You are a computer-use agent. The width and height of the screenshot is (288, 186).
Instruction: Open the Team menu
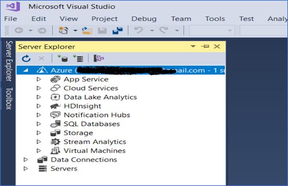[181, 19]
